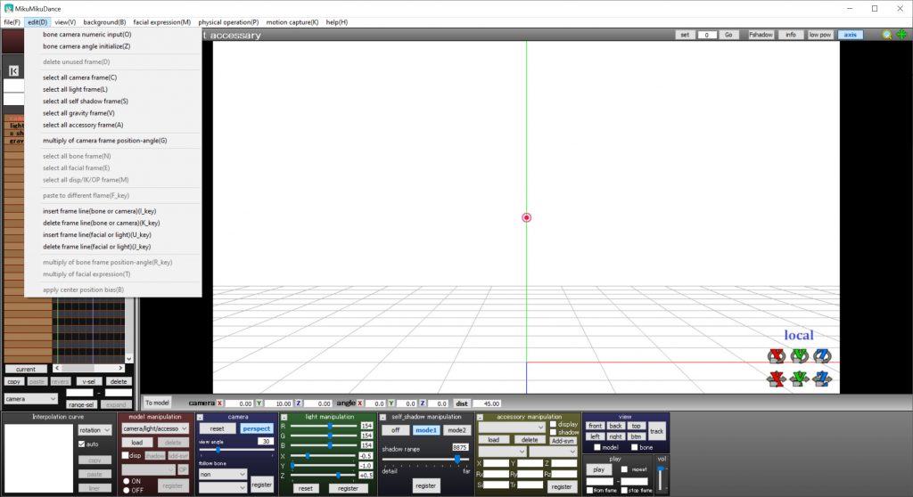Open the view(V) menu
The image size is (913, 497).
tap(65, 22)
